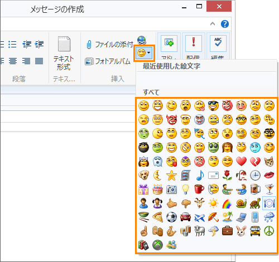Insert the red coffee cup emoticon

(199, 189)
